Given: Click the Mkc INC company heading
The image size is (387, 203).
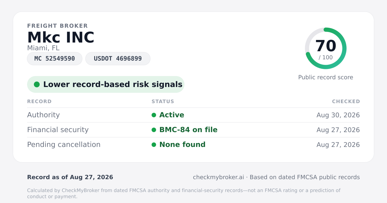Looking at the screenshot, I should coord(61,37).
